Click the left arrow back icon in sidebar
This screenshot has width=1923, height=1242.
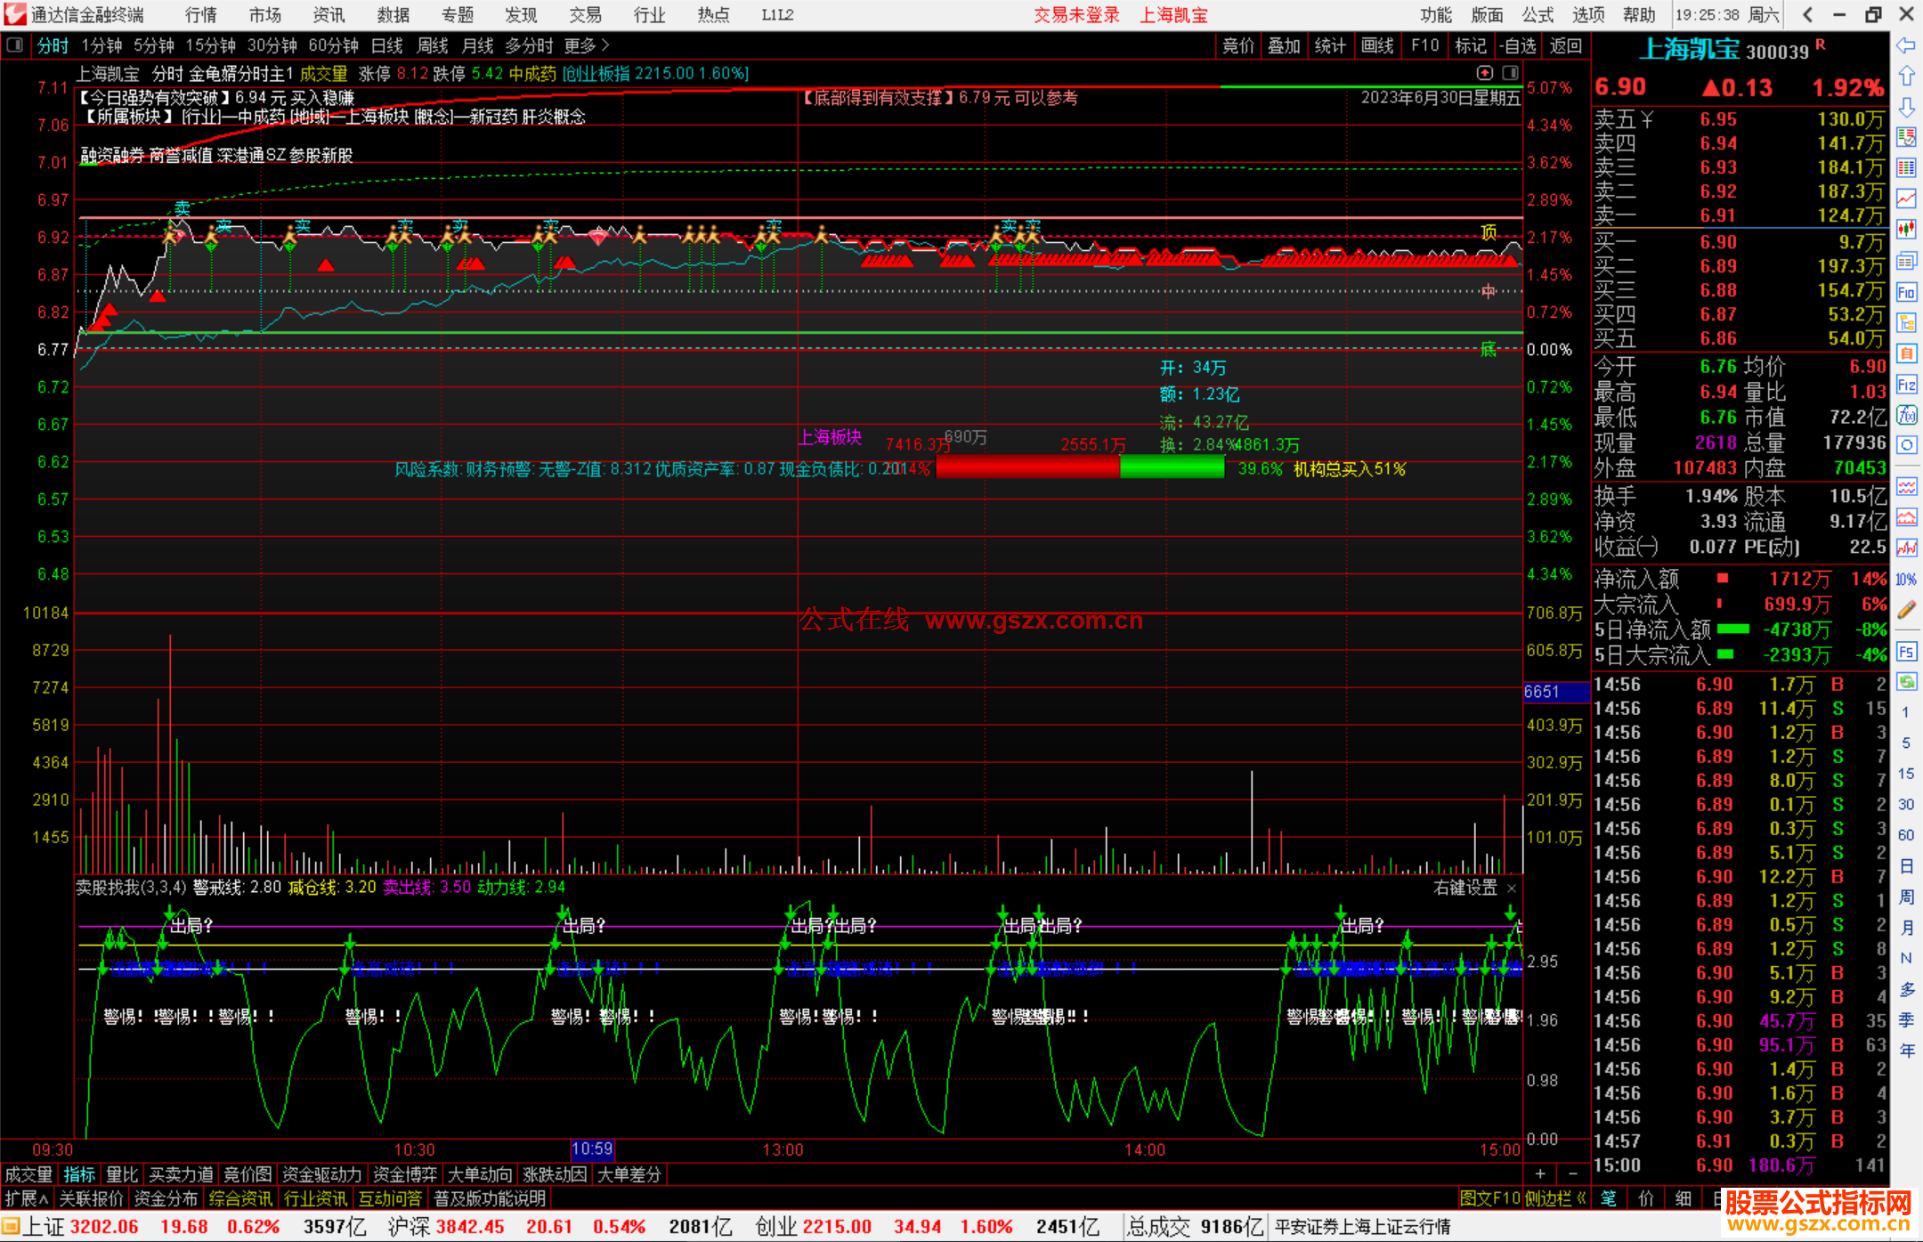tap(1906, 45)
